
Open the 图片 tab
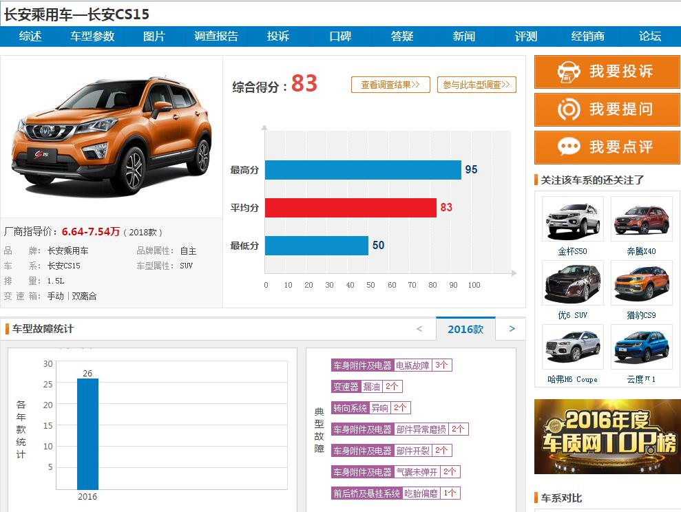coord(154,36)
